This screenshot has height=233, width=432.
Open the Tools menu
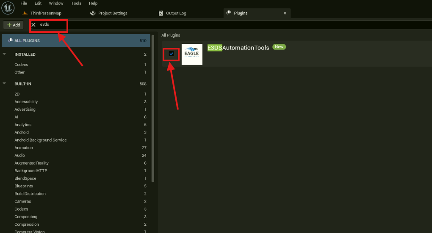tap(76, 3)
